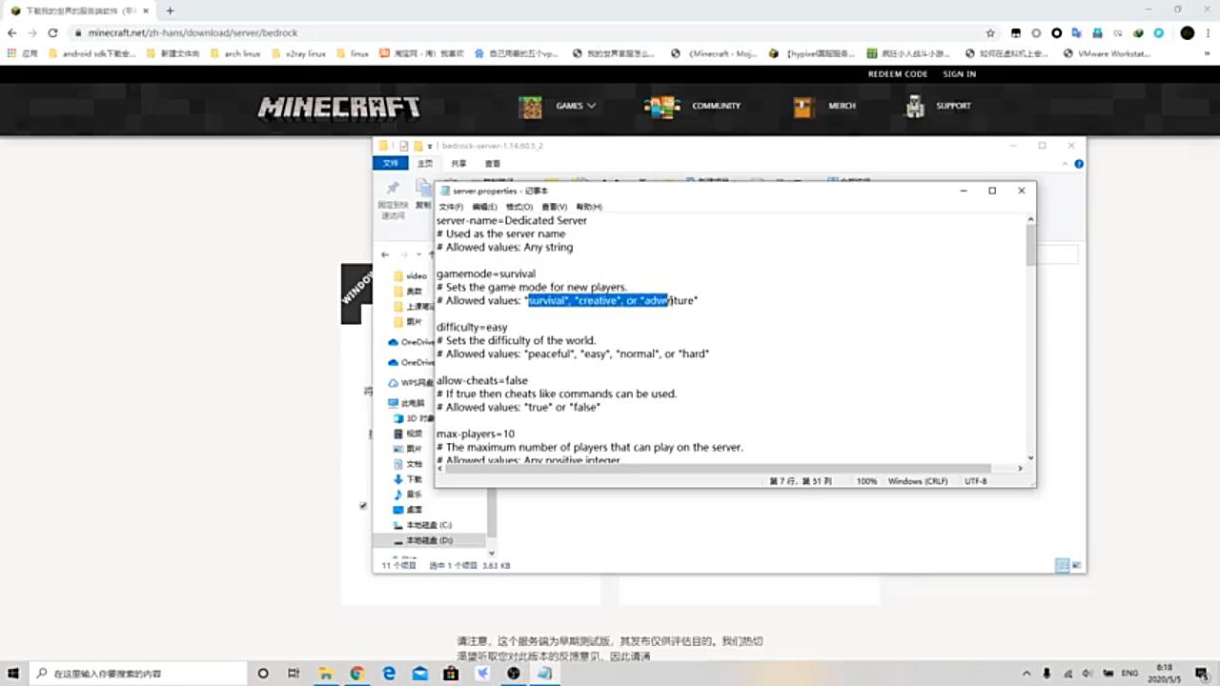Screen dimensions: 1220x686
Task: Click Notepad horizontal scroll right arrow
Action: point(1020,469)
